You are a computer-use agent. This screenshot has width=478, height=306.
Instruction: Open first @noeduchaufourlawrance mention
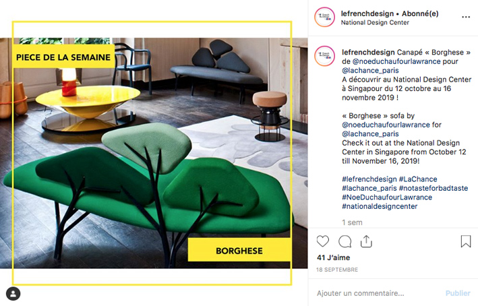[x=396, y=61]
